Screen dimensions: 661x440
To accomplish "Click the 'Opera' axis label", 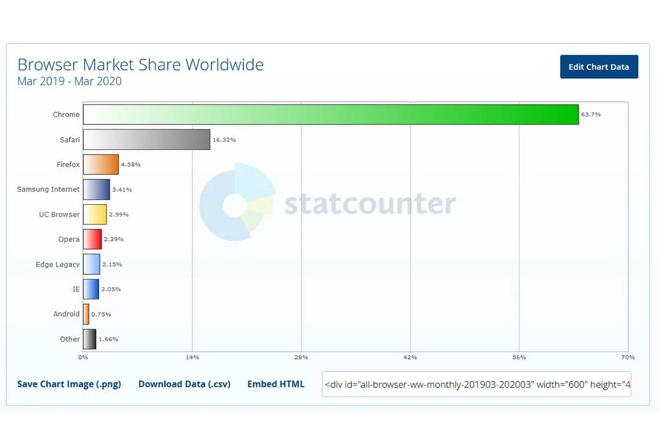I will tap(69, 239).
